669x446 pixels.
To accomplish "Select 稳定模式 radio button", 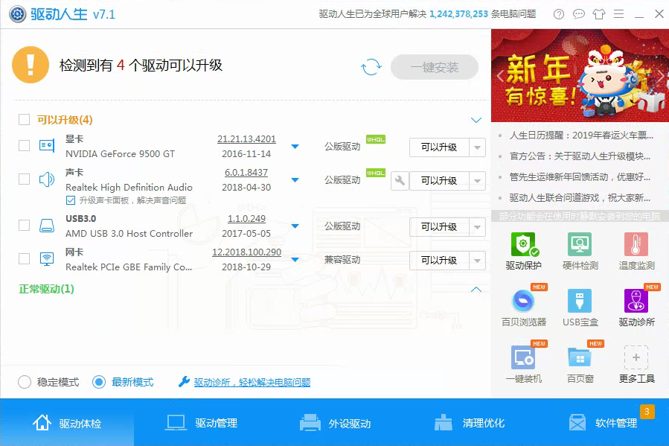I will tap(25, 382).
